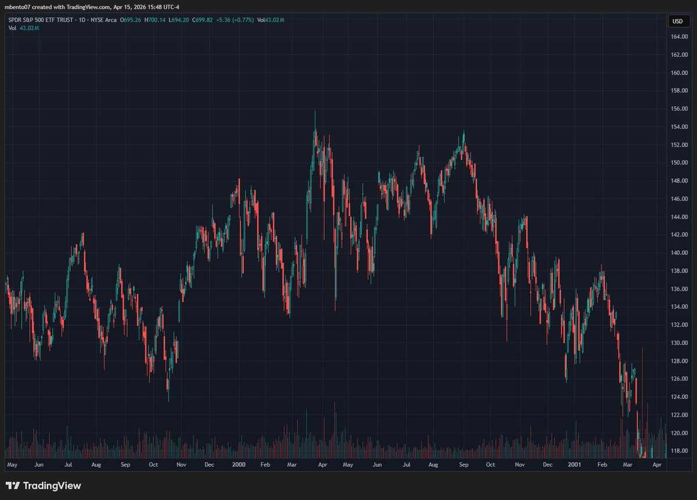Click the 1D interval label in legend
Viewport: 697px width, 500px height.
point(82,20)
